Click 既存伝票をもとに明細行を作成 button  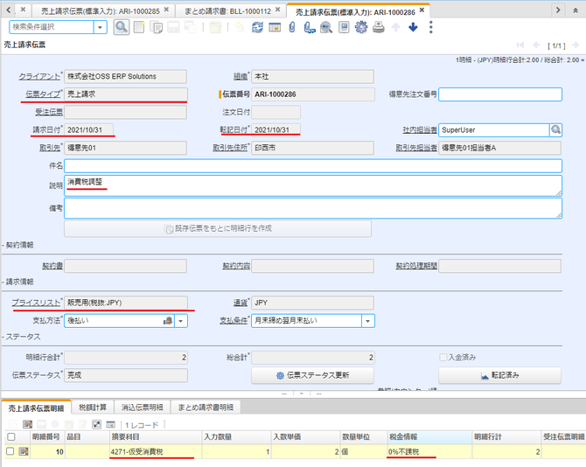click(x=218, y=228)
